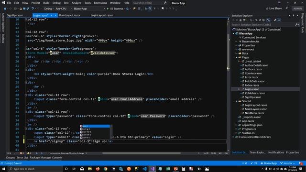
Task: Click the master branch status indicator
Action: (287, 163)
